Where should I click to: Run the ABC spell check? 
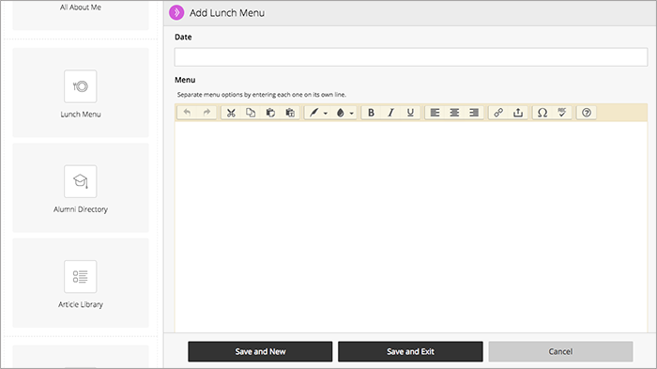pyautogui.click(x=562, y=113)
